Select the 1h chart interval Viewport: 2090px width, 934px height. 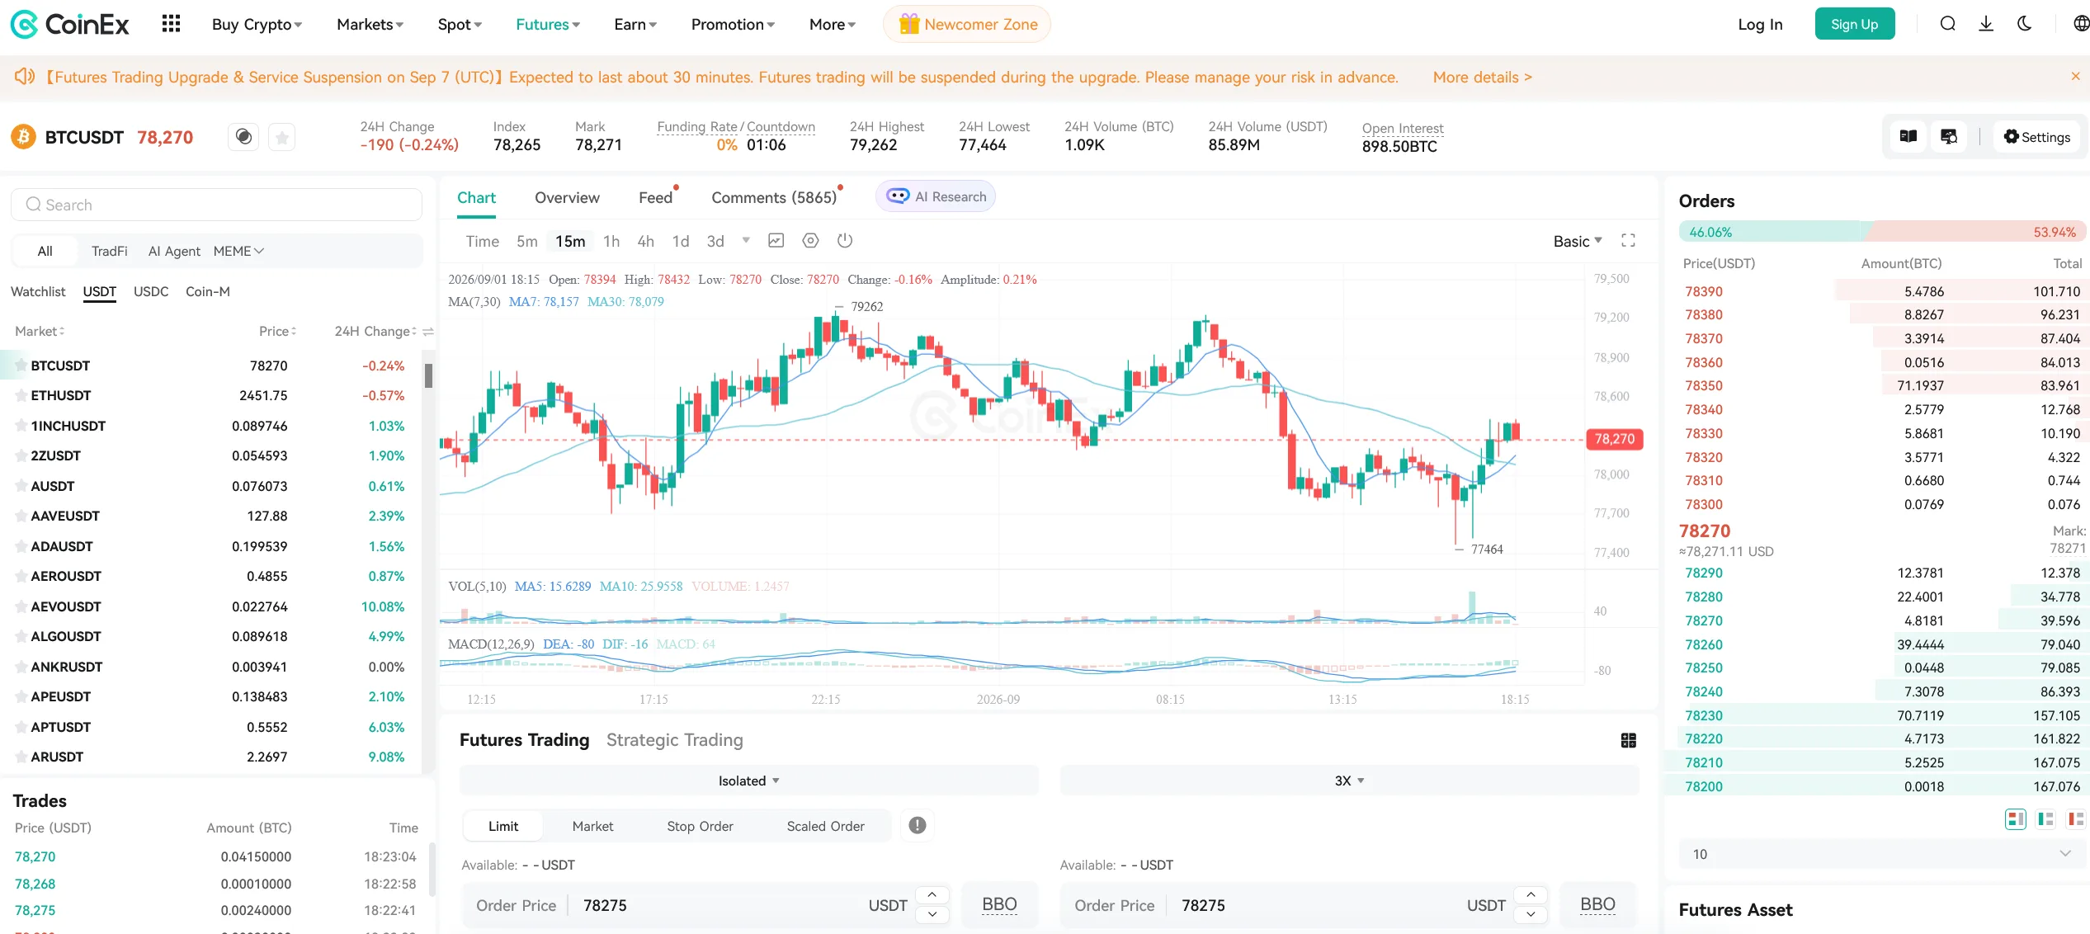pos(611,241)
